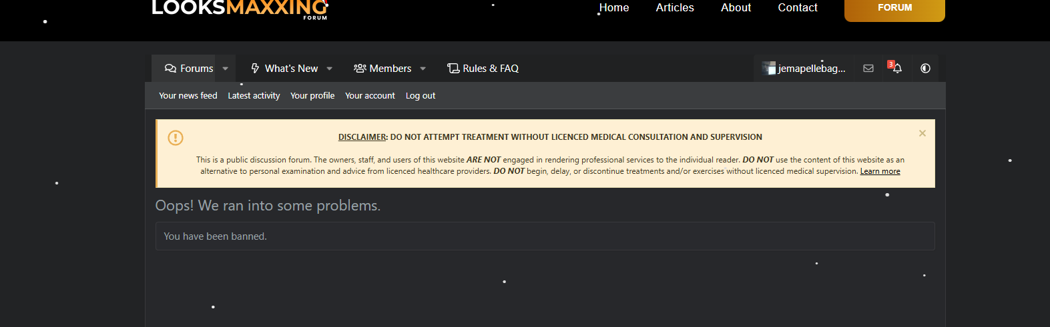Open the Members section

coord(382,69)
